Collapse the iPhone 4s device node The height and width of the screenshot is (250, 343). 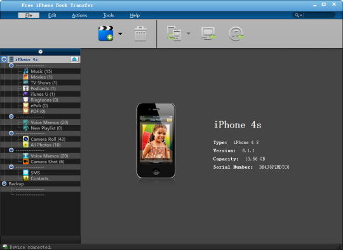click(x=4, y=59)
